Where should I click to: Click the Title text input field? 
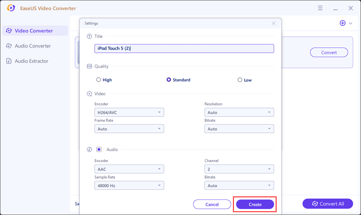click(184, 49)
